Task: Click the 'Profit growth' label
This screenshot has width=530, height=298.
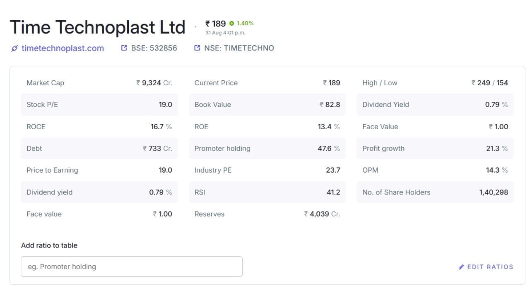Action: pos(383,149)
